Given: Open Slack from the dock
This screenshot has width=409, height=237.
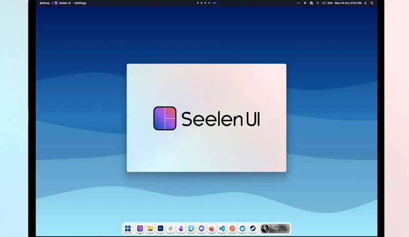Looking at the screenshot, I should click(171, 229).
